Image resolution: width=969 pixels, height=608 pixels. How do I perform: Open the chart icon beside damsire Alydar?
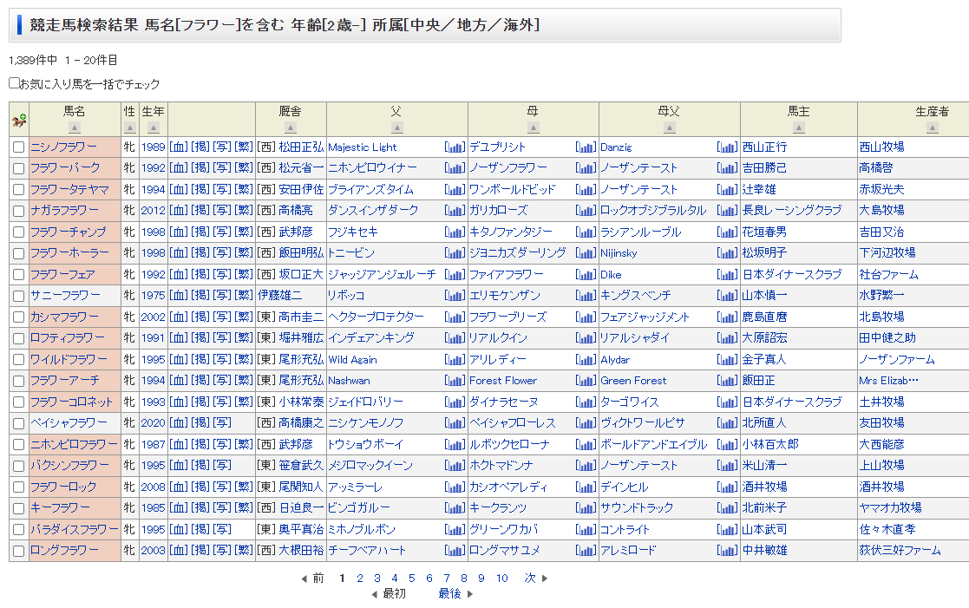tap(727, 360)
